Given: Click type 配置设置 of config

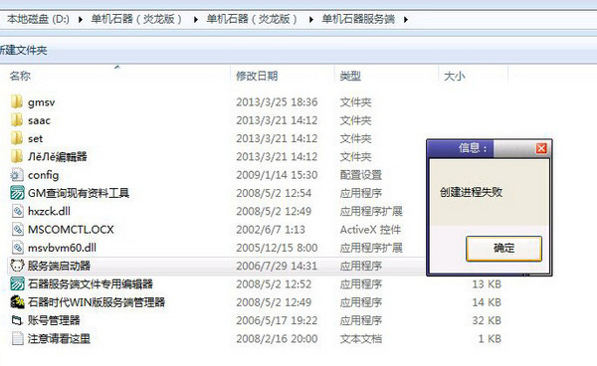Looking at the screenshot, I should coord(360,175).
